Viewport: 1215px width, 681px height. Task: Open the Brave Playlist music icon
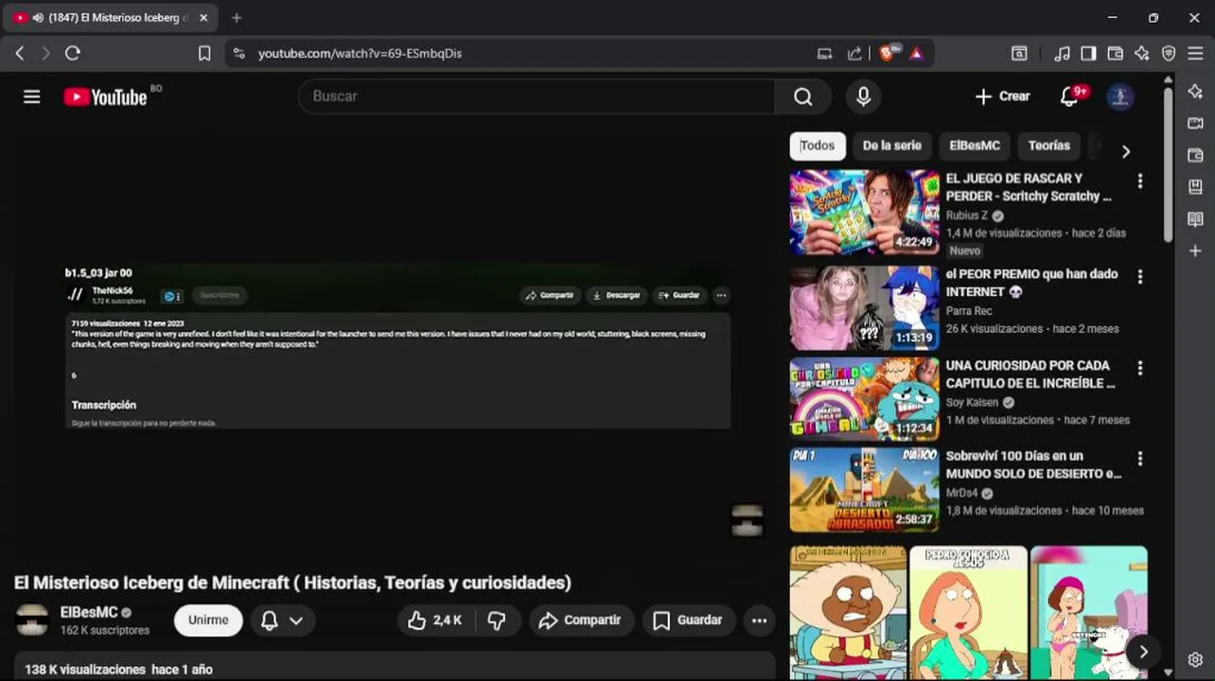[1062, 54]
